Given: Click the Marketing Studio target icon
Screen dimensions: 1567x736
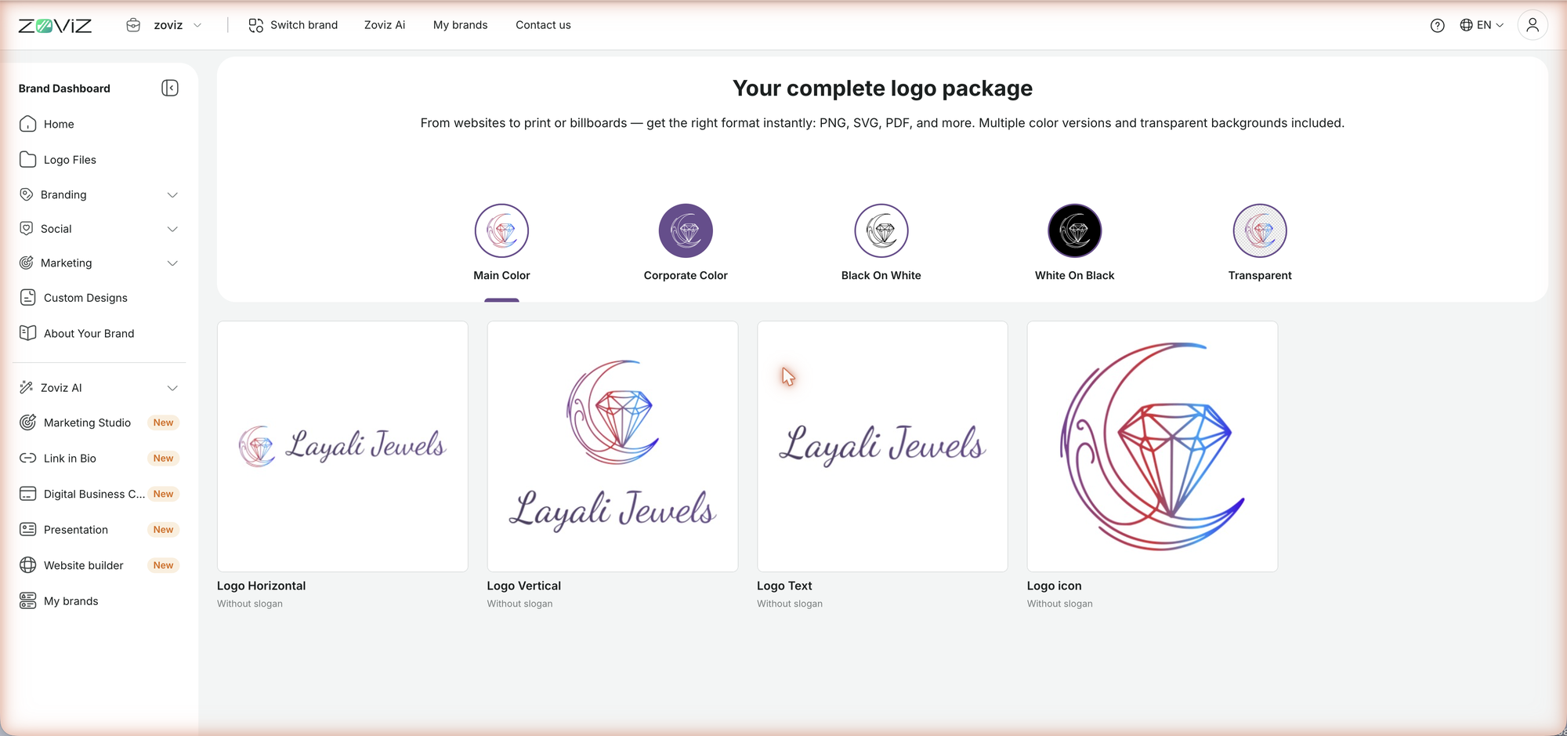Looking at the screenshot, I should click(x=27, y=422).
